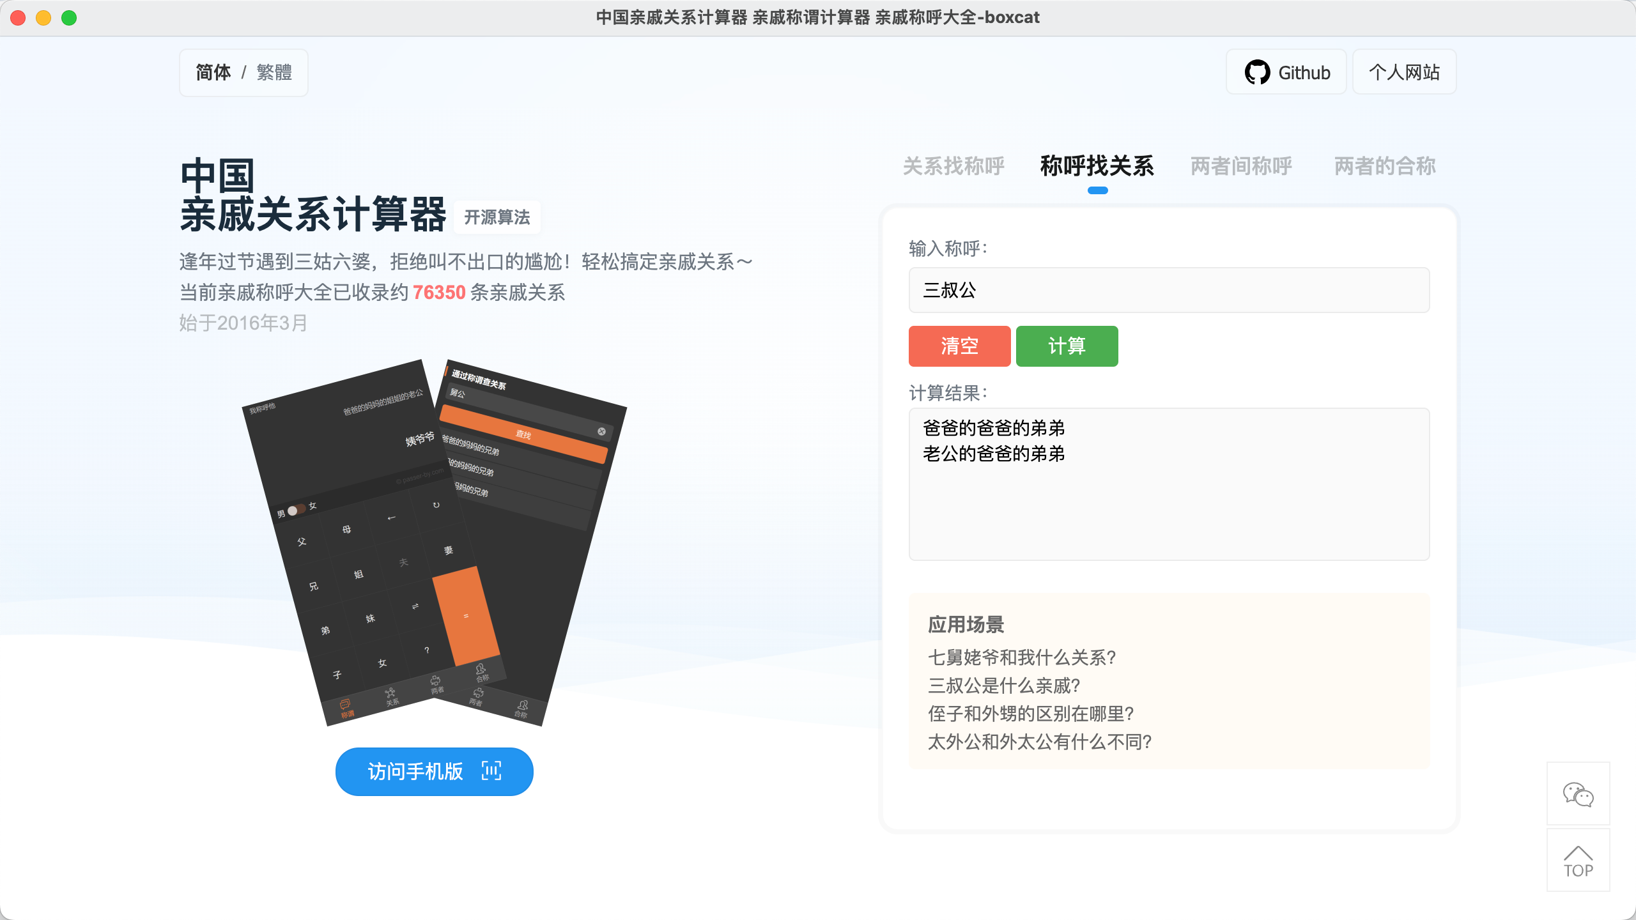Click the red 清空 button
Viewport: 1636px width, 920px height.
pos(959,346)
